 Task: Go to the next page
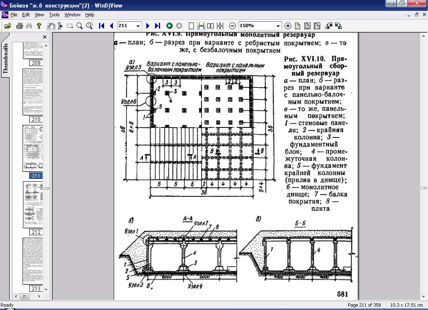pos(148,26)
